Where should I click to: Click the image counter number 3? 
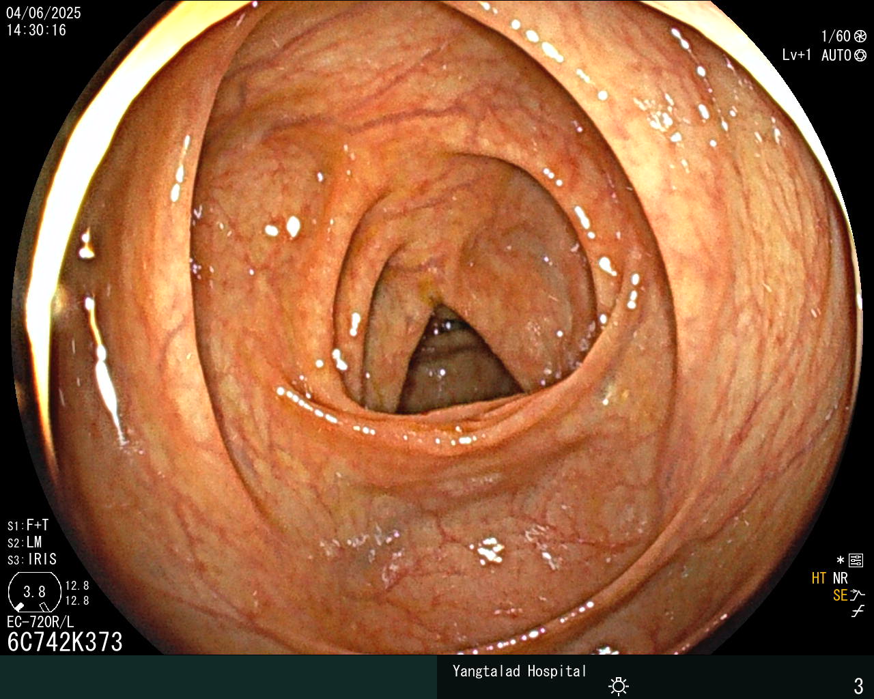tap(859, 685)
